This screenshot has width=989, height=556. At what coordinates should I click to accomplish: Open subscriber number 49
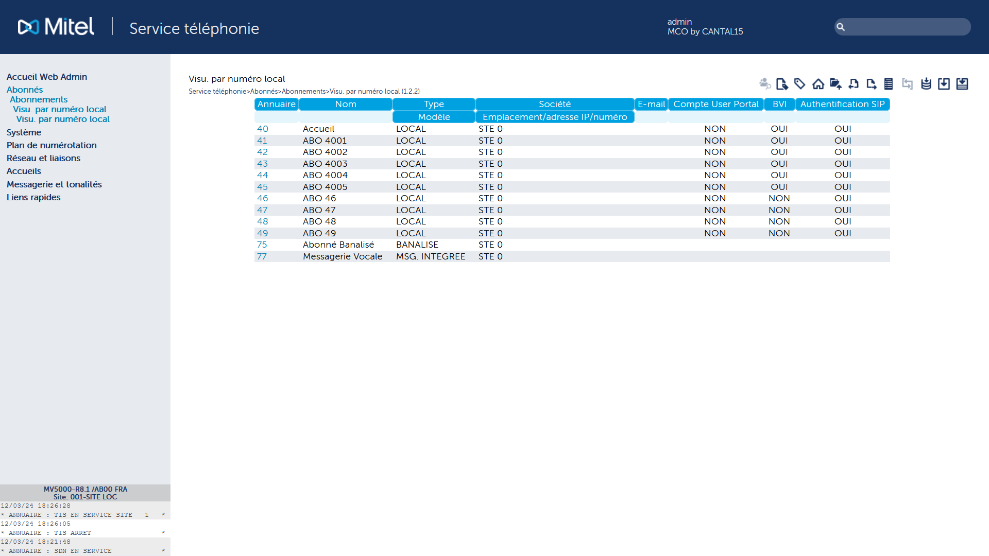263,233
